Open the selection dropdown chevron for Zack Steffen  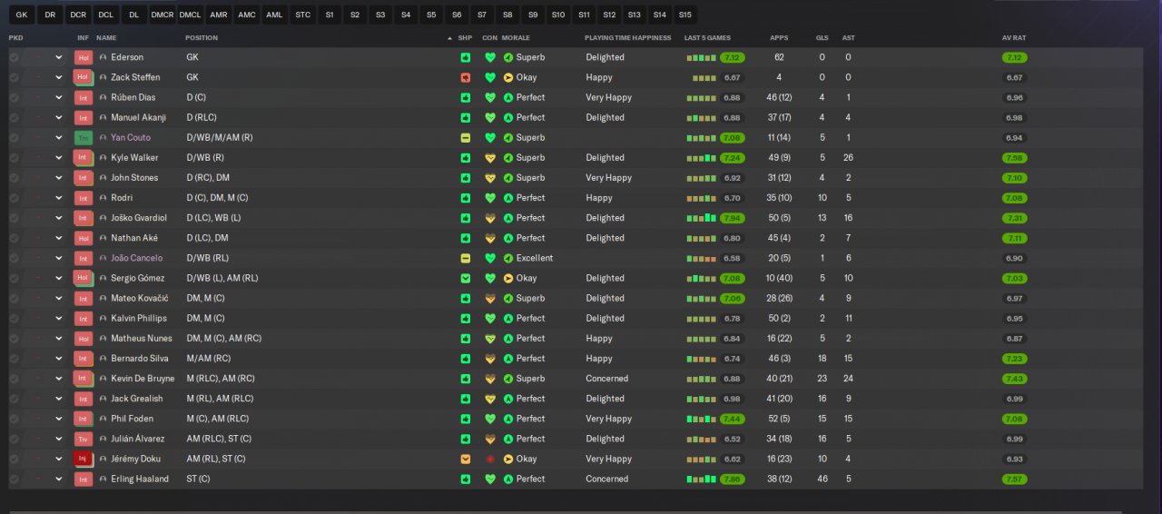click(x=59, y=77)
